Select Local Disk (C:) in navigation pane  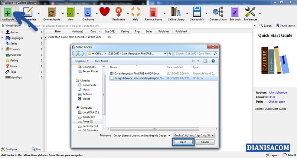click(91, 112)
